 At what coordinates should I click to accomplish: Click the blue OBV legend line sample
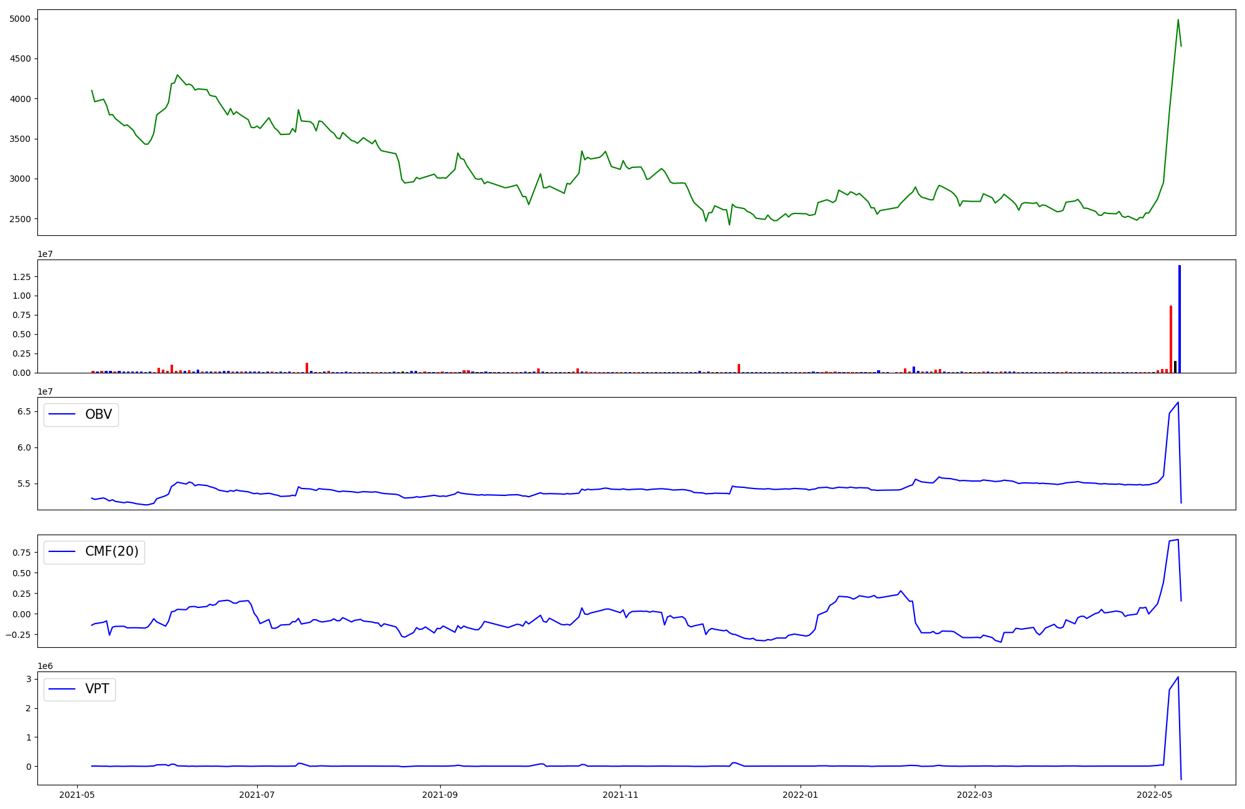point(62,415)
